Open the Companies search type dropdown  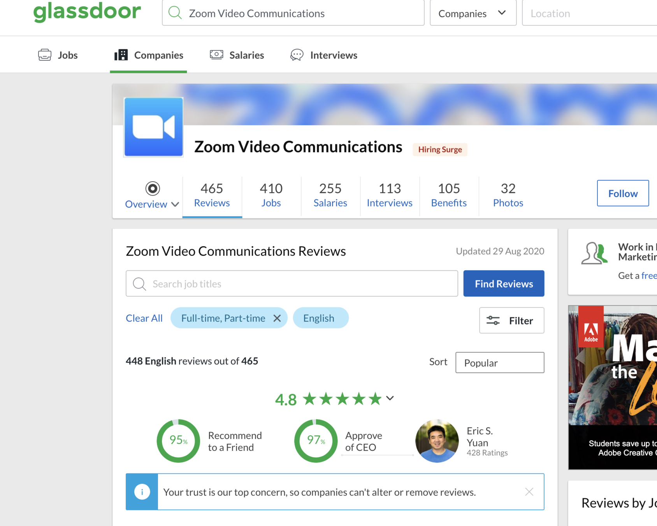[473, 13]
